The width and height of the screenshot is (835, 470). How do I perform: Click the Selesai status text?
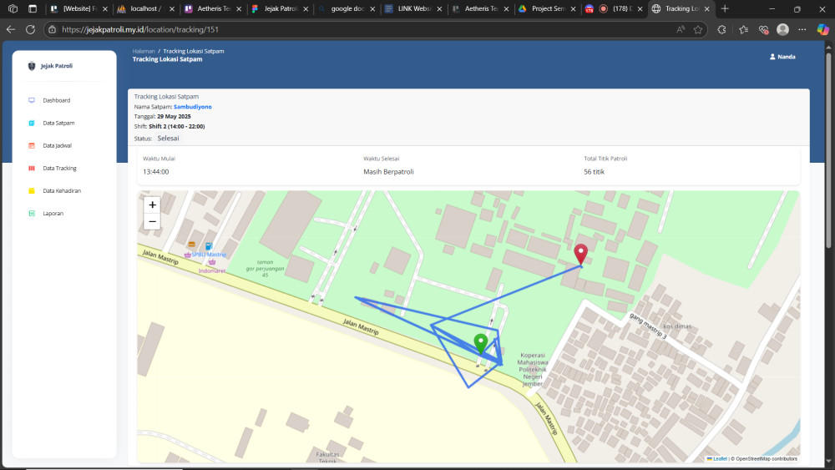click(x=169, y=139)
